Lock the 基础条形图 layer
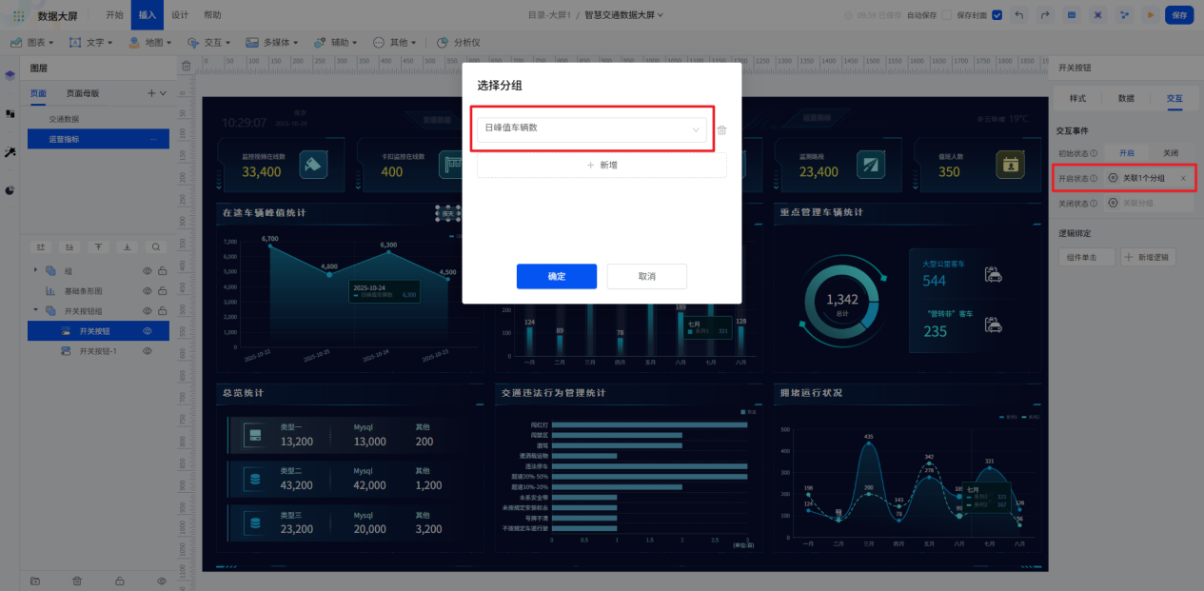Image resolution: width=1204 pixels, height=591 pixels. click(x=162, y=291)
